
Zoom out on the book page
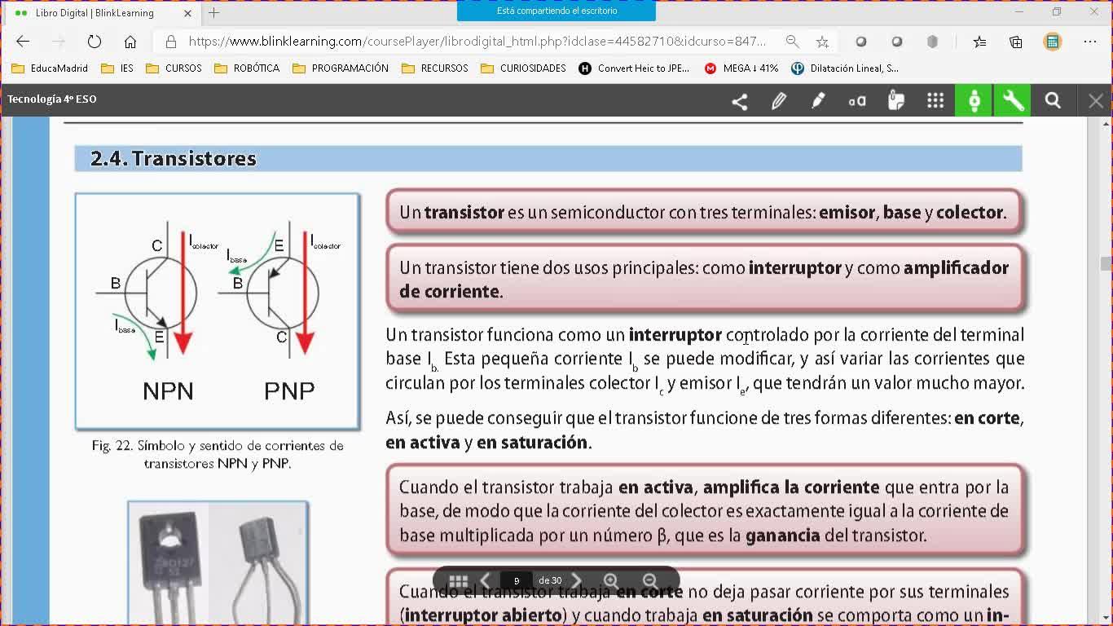pyautogui.click(x=649, y=580)
